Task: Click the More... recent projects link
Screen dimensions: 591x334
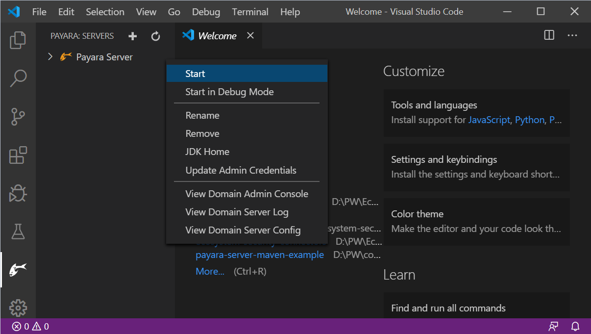Action: pyautogui.click(x=210, y=271)
